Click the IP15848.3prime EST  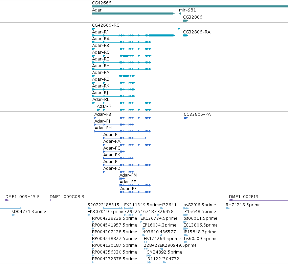coord(186,235)
